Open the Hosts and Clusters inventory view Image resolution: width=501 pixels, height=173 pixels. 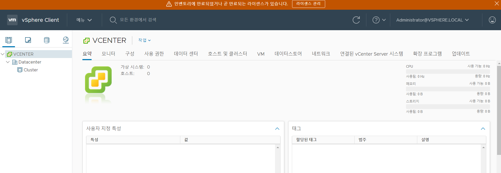(x=9, y=40)
